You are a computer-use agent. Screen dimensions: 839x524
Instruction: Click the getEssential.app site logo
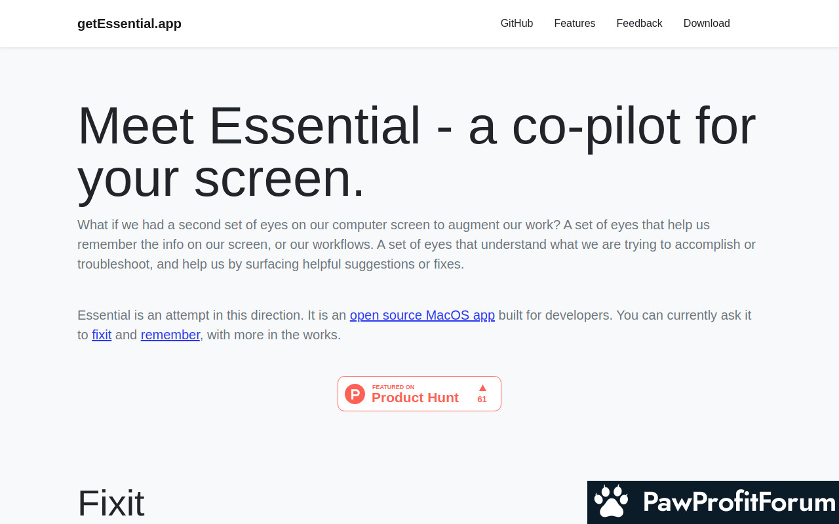point(129,24)
